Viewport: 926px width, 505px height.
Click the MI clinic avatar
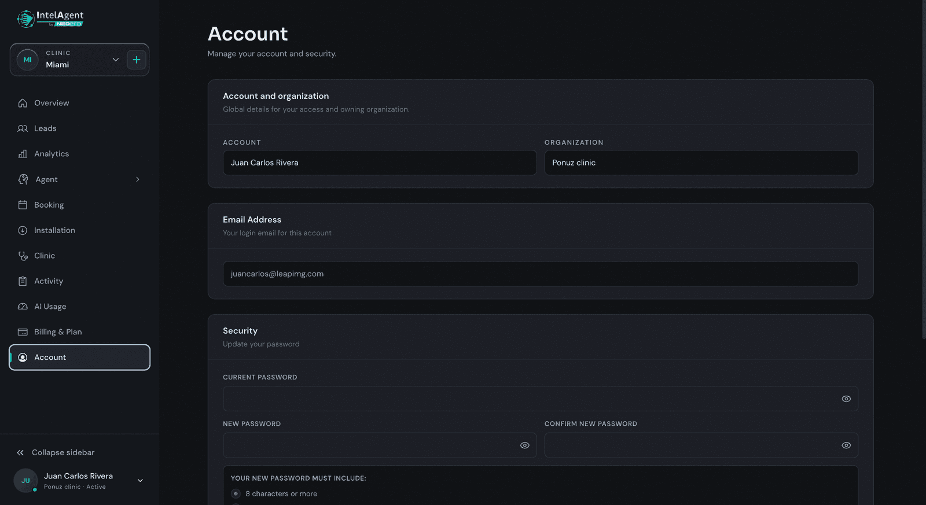point(27,60)
